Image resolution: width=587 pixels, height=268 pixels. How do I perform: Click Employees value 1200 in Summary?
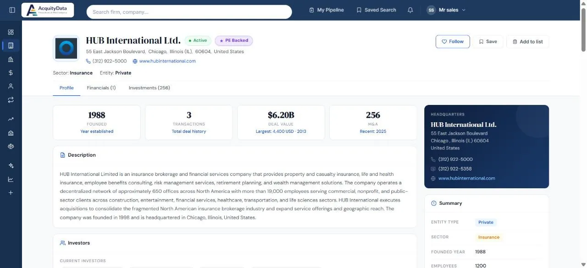481,266
